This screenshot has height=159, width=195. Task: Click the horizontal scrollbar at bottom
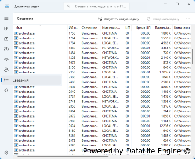pyautogui.click(x=63, y=156)
